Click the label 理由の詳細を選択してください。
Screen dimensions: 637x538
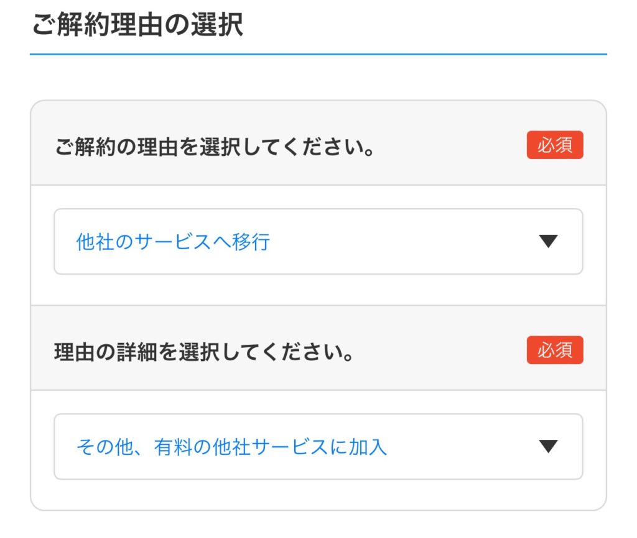205,353
